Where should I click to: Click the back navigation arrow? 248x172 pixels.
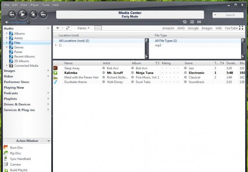click(x=58, y=28)
